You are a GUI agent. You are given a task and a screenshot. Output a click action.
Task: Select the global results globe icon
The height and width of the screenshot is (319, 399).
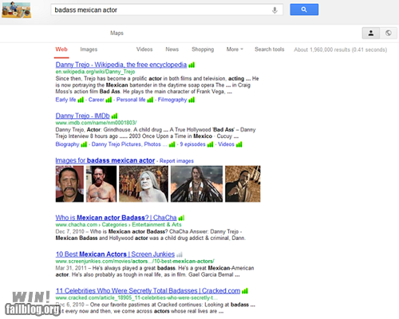click(389, 33)
